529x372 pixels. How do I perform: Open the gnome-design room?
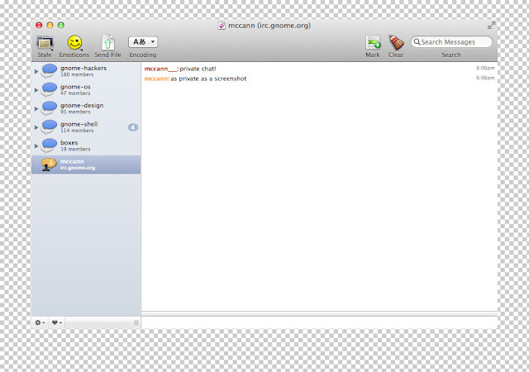click(x=86, y=108)
